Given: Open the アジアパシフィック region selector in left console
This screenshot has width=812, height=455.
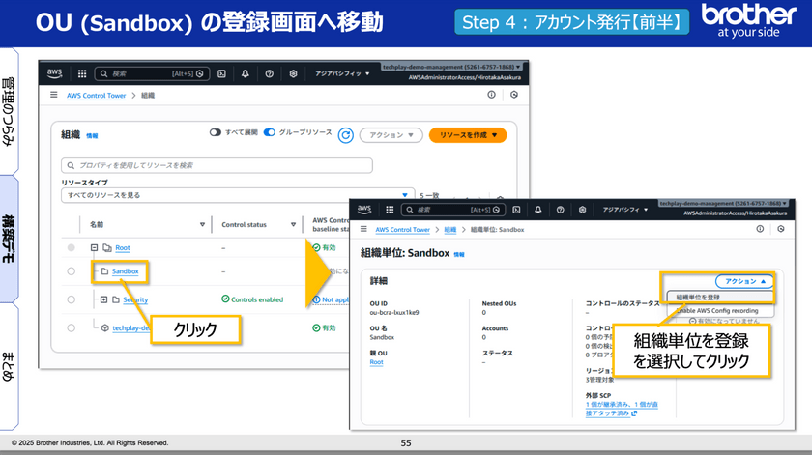Looking at the screenshot, I should click(x=340, y=73).
